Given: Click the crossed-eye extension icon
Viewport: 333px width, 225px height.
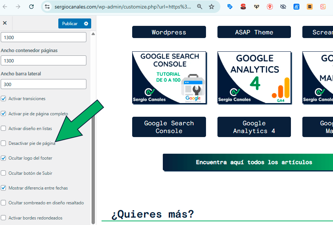Looking at the screenshot, I should pos(283,7).
